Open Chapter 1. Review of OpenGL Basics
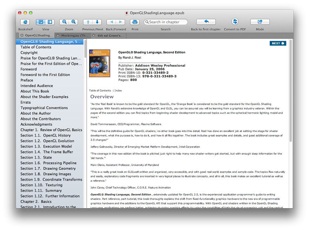 click(50, 130)
